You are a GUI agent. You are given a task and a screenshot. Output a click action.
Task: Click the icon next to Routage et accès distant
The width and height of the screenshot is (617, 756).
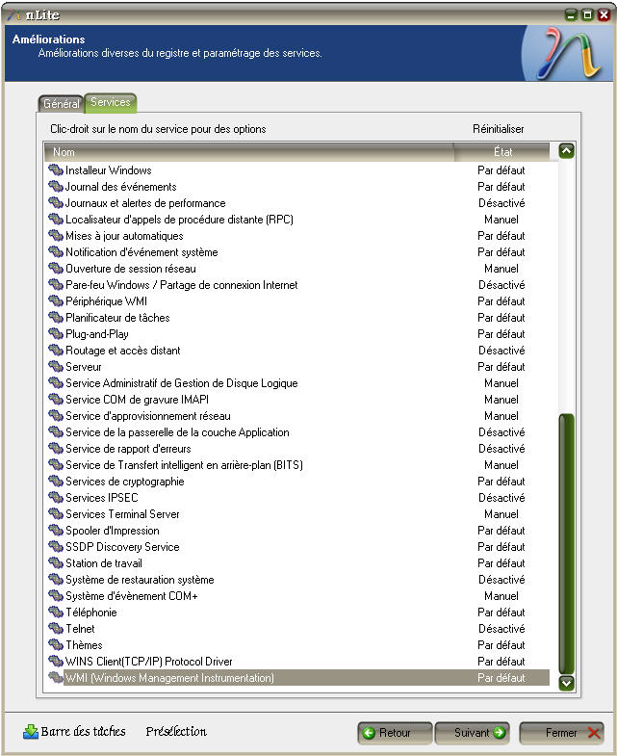click(56, 350)
